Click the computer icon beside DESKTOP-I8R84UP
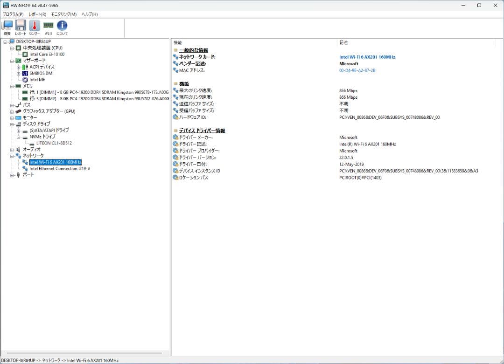The image size is (504, 364). point(12,41)
